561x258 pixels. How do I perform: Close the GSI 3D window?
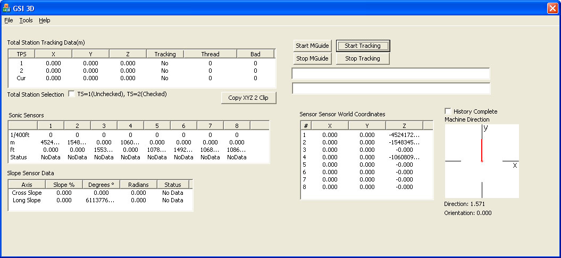(552, 8)
